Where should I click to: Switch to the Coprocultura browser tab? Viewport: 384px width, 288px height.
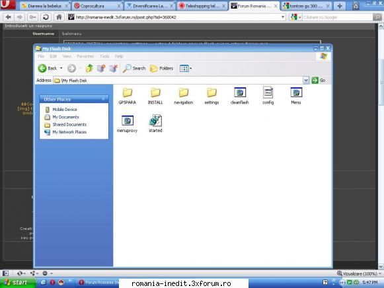point(97,6)
